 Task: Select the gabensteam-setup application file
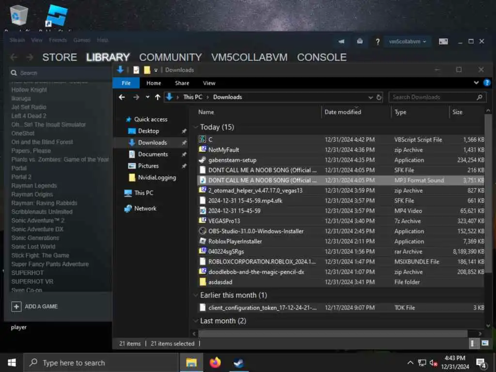tap(341, 160)
